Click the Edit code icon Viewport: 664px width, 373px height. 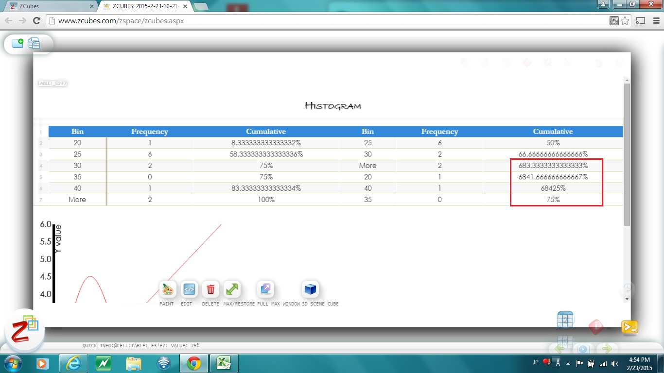[x=189, y=290]
